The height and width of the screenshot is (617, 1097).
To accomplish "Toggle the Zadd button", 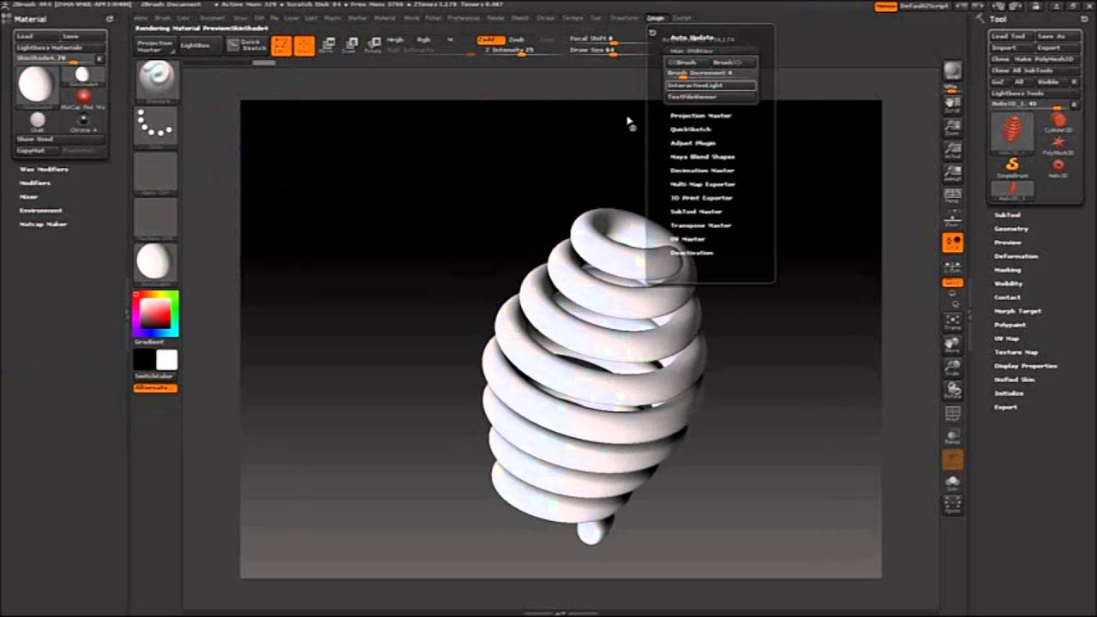I will tap(489, 39).
